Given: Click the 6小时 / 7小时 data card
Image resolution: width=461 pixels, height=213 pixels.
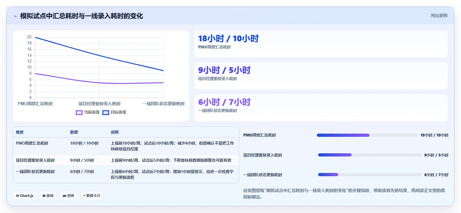Looking at the screenshot, I should pyautogui.click(x=321, y=107).
